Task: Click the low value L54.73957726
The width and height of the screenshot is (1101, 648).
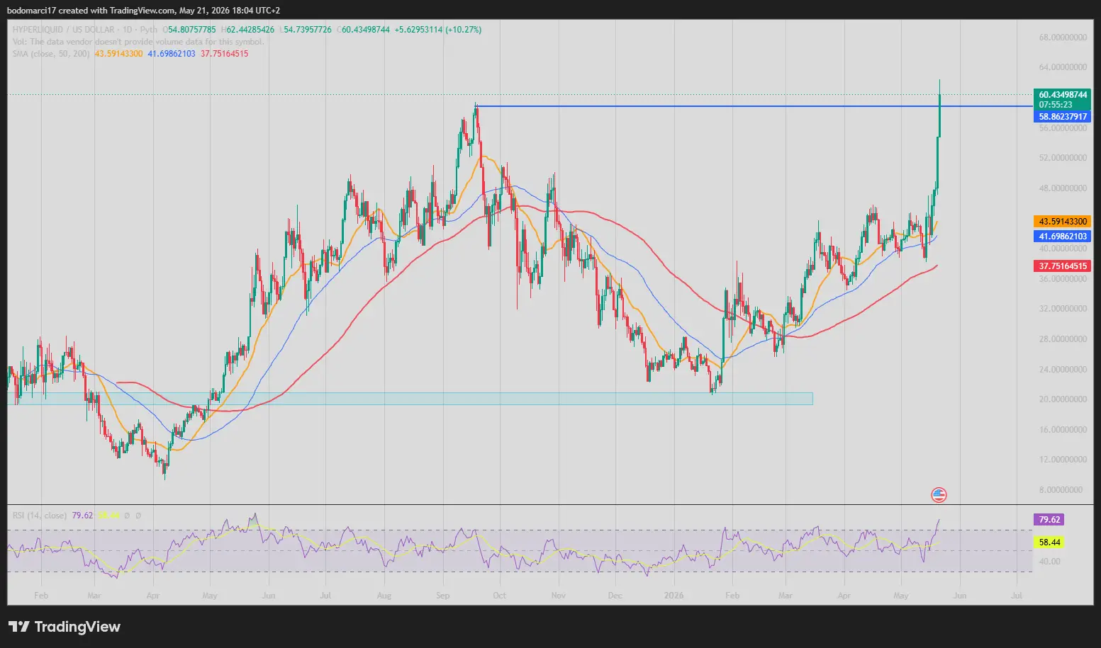Action: 306,30
